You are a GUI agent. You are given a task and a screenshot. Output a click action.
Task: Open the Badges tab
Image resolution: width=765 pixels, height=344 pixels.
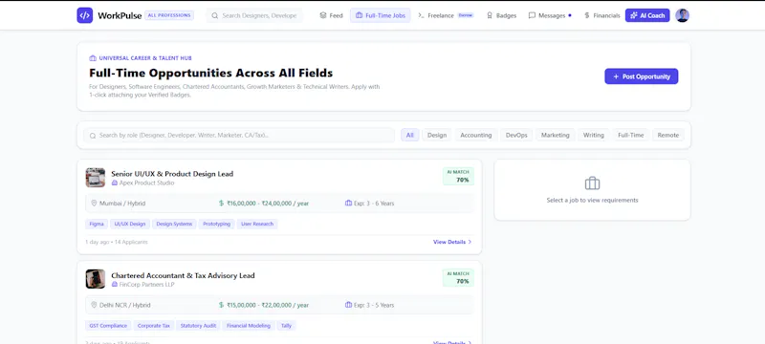(501, 15)
